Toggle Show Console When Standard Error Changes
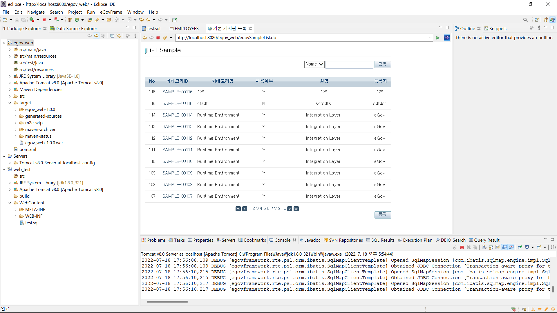Viewport: 557px width, 313px height. coord(511,247)
